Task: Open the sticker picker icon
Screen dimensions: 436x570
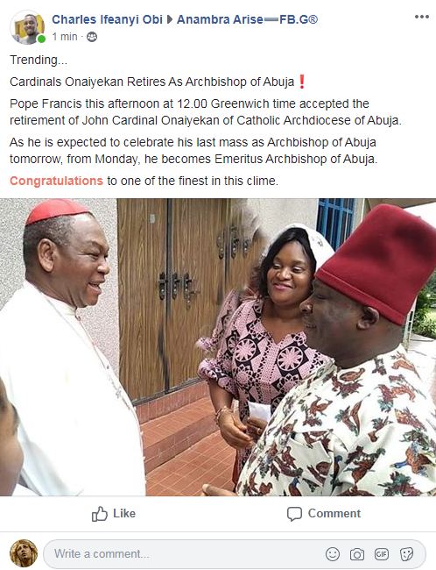Action: pyautogui.click(x=406, y=554)
